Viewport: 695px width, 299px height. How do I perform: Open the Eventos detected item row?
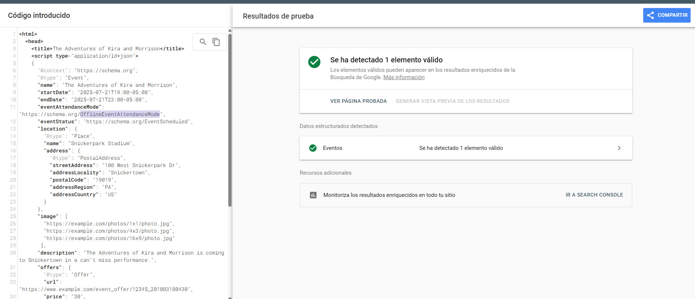(x=461, y=148)
